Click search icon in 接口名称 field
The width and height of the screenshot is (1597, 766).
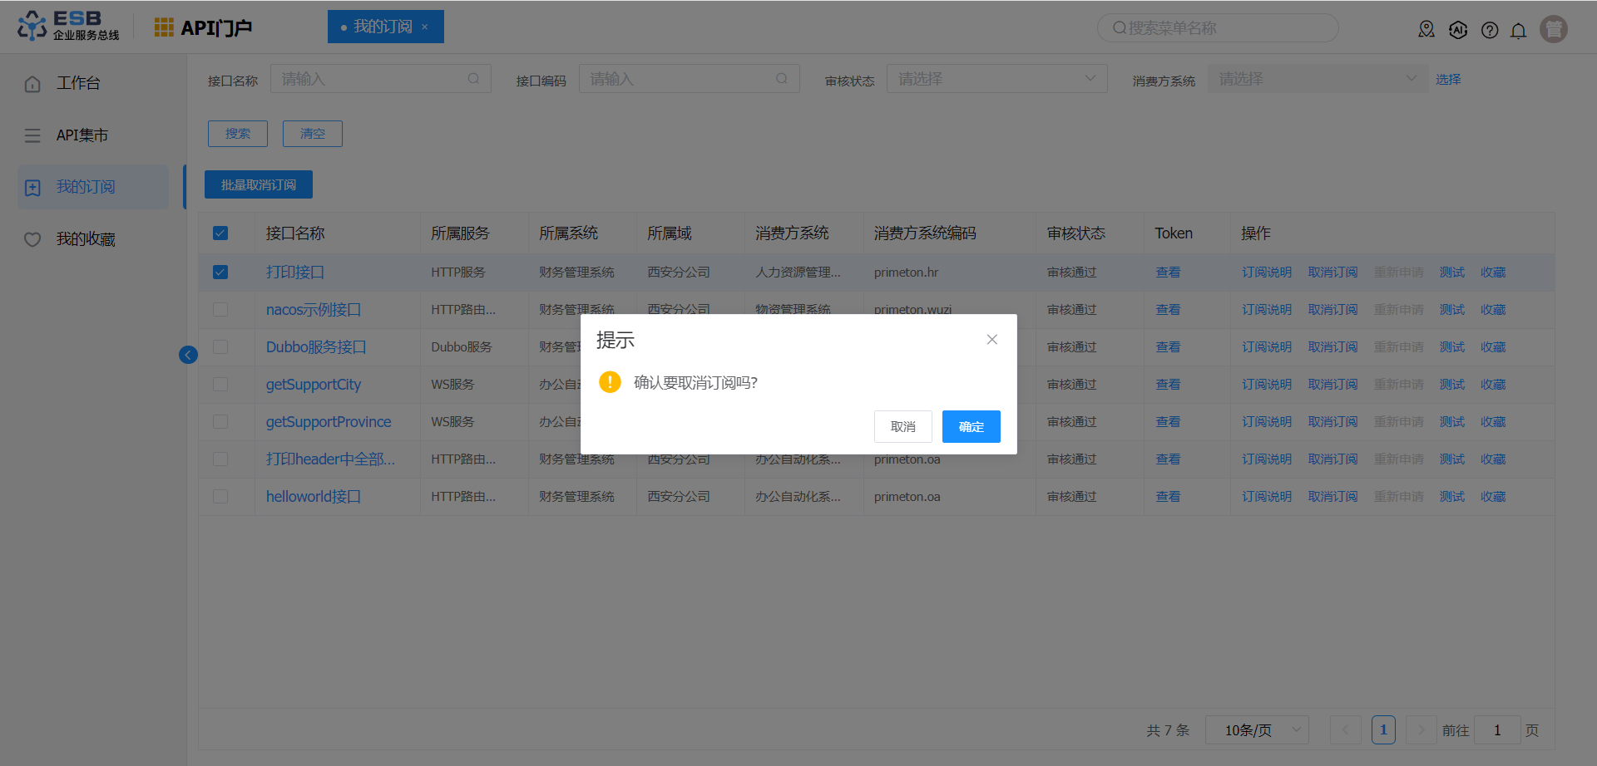click(x=473, y=79)
